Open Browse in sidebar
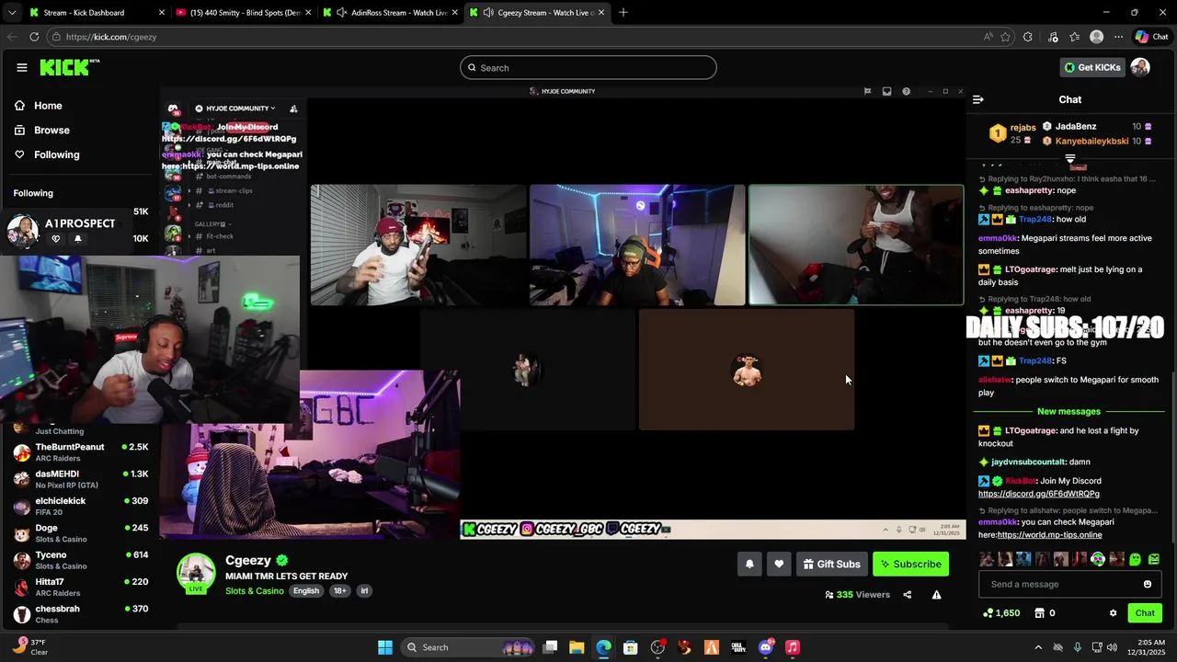 (42, 131)
